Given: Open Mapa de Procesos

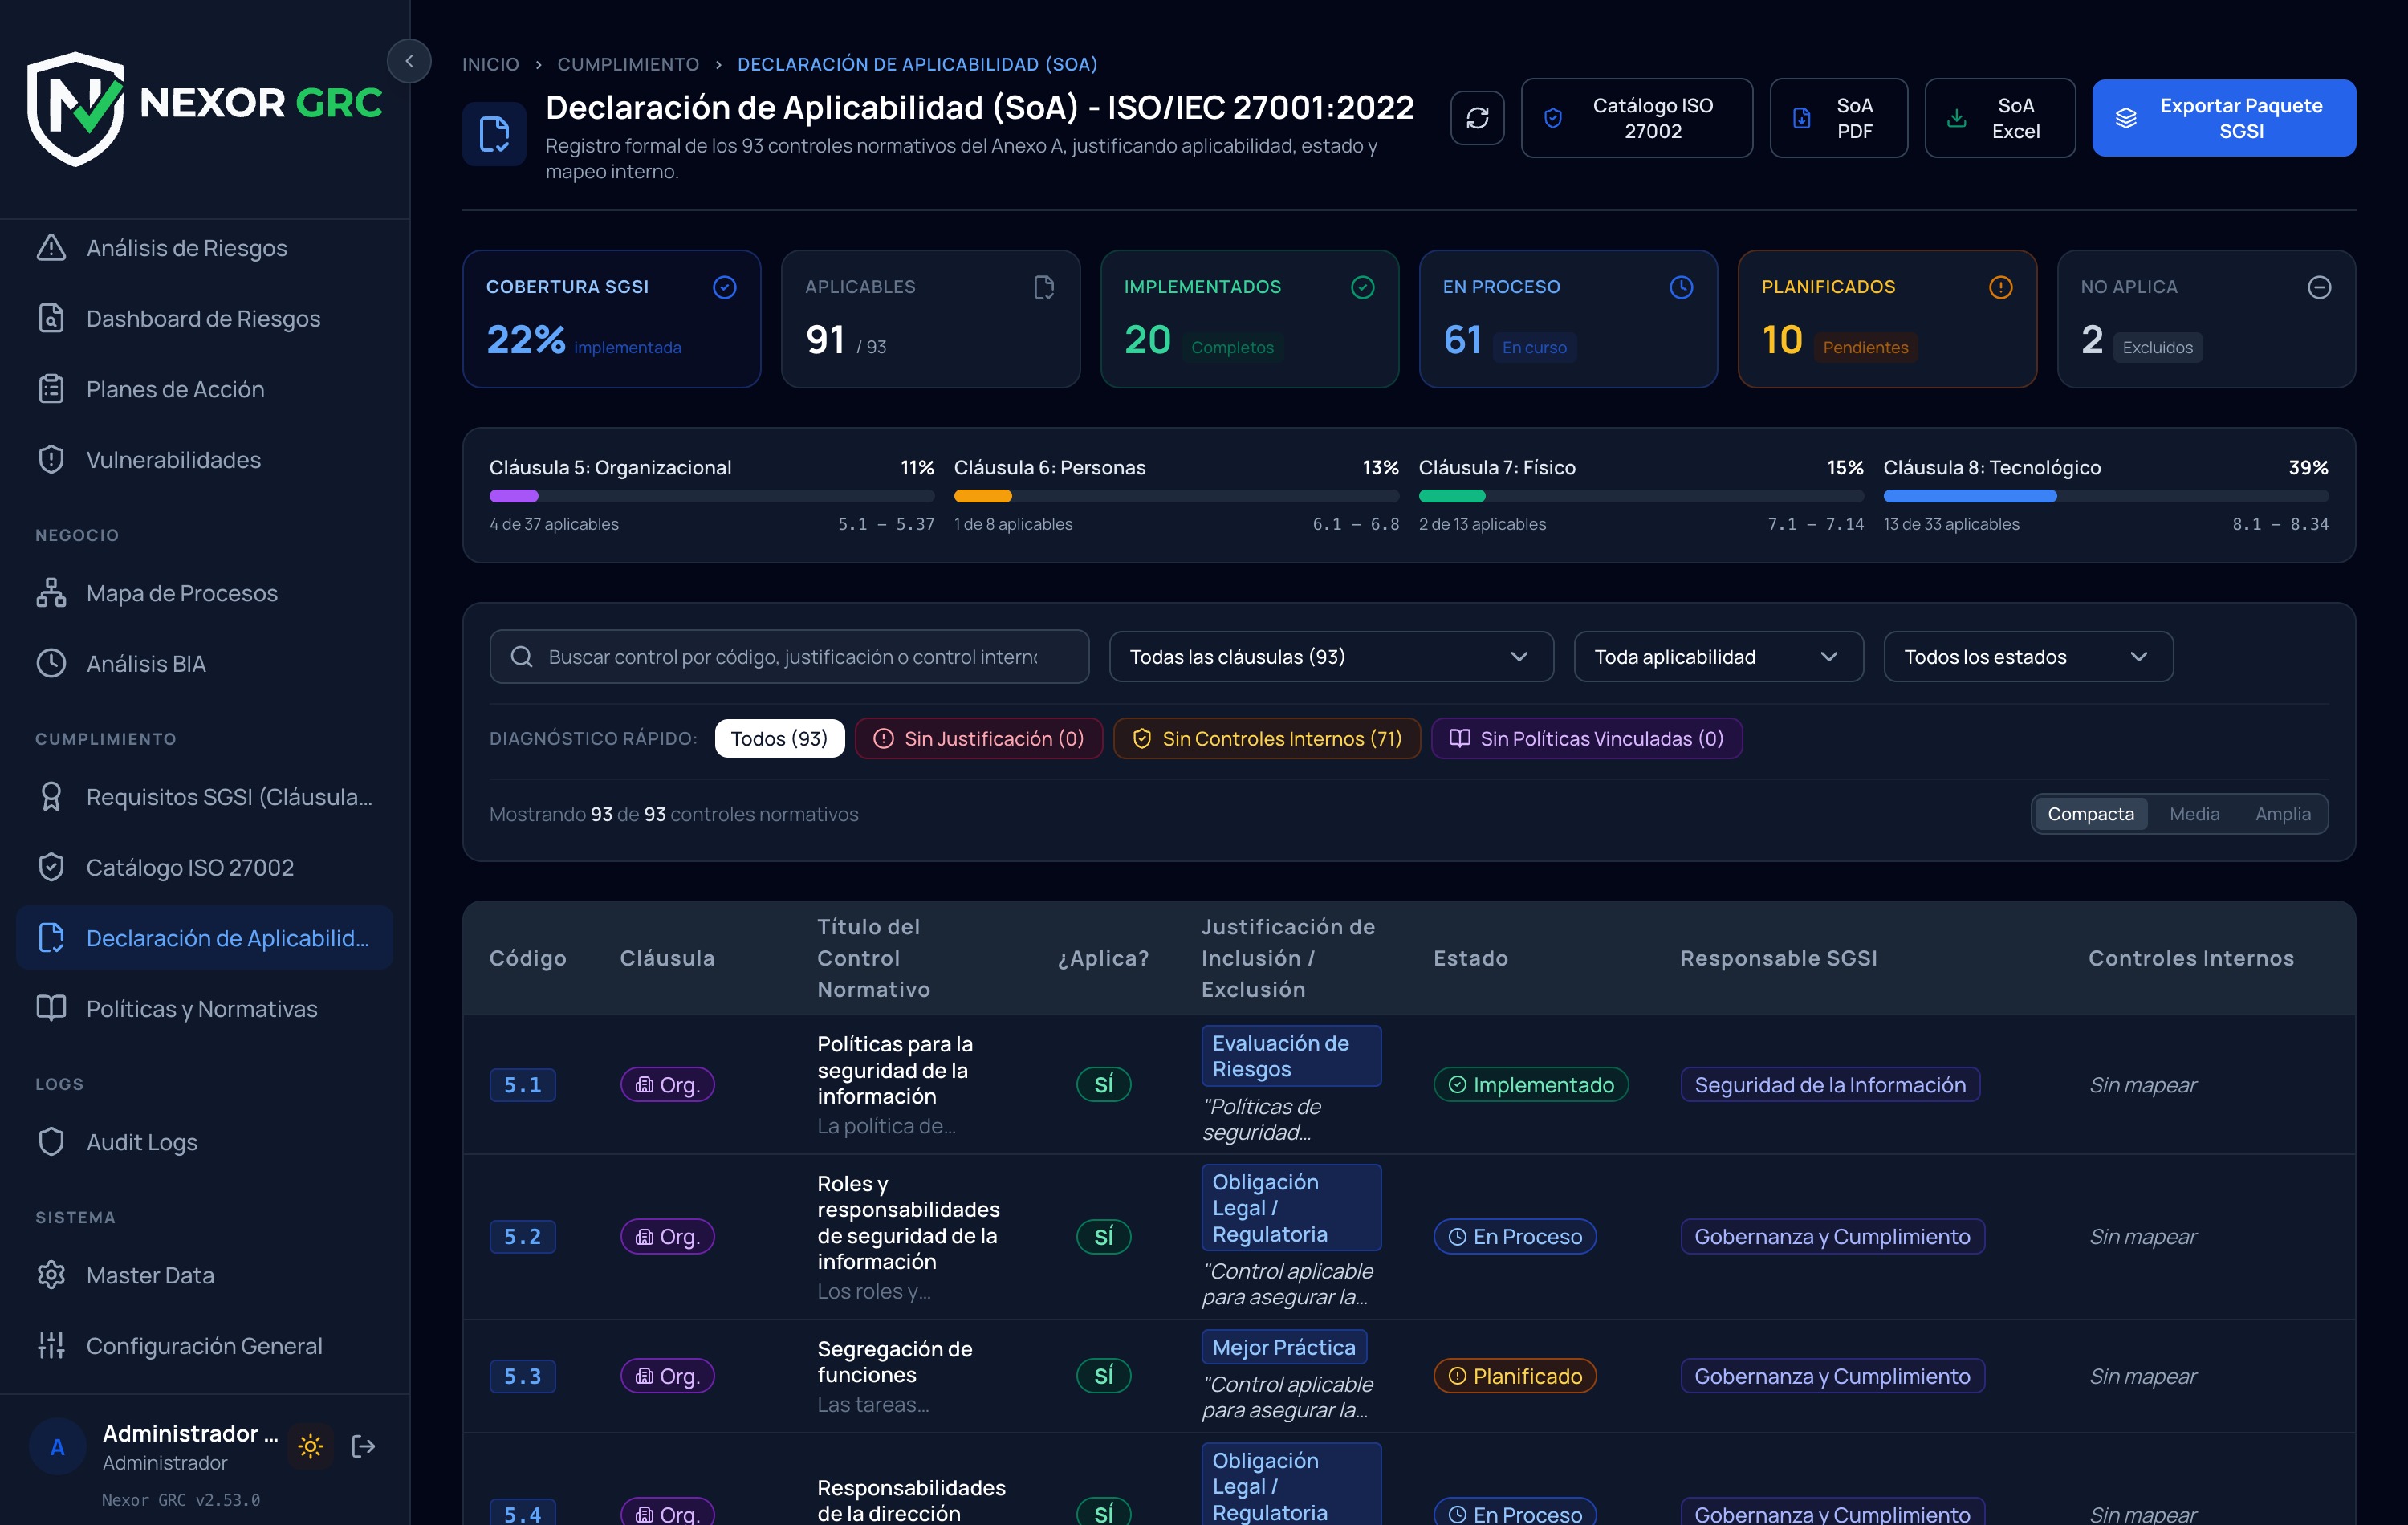Looking at the screenshot, I should pyautogui.click(x=205, y=593).
